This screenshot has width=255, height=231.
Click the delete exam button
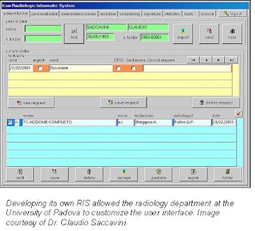coord(89,174)
